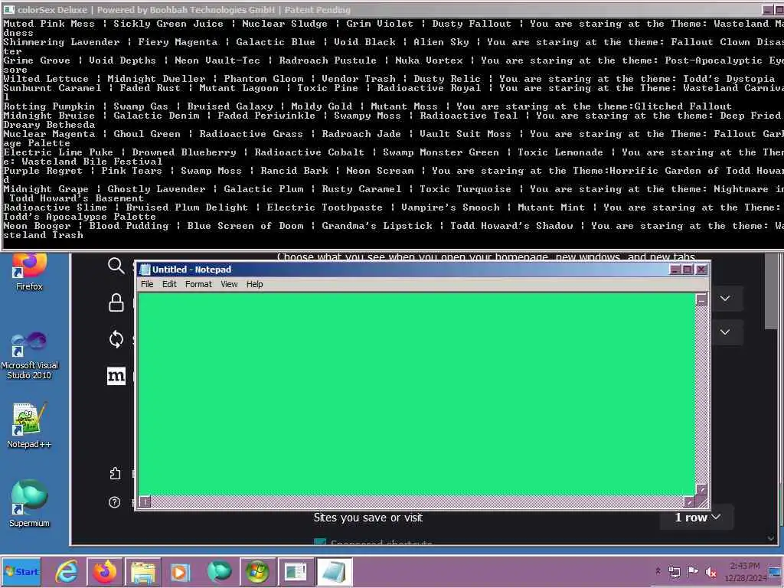Toggle the Sponsored shortcuts checkbox in Firefox
The image size is (784, 588).
[x=320, y=543]
